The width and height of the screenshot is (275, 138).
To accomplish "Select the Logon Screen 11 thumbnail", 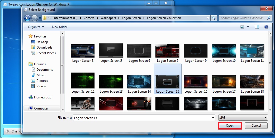I will (252, 51).
